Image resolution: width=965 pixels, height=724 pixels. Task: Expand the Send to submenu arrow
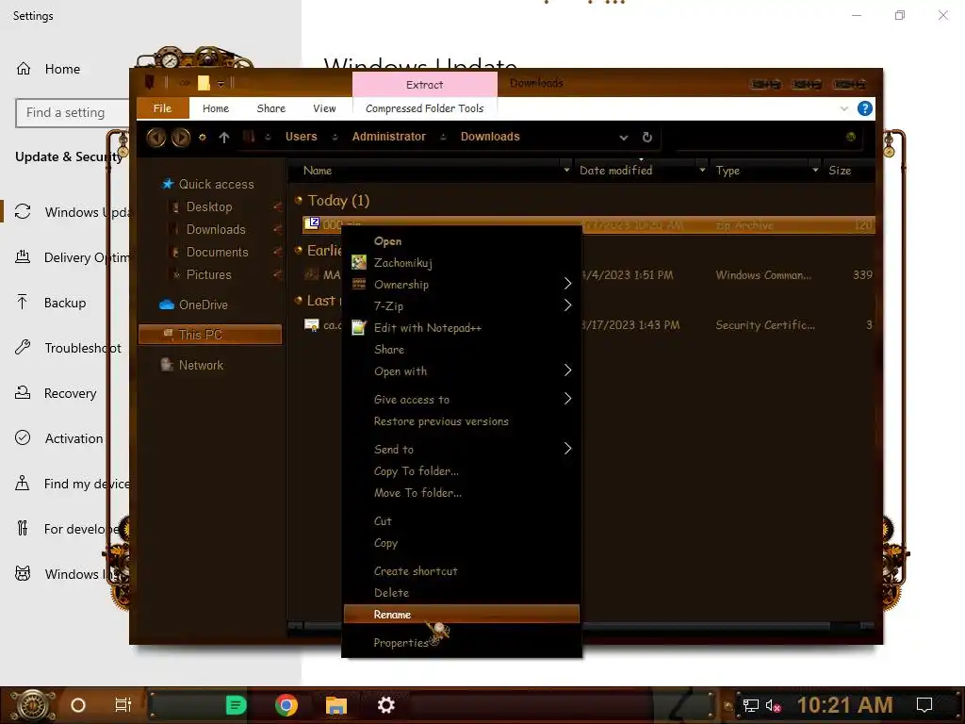567,449
